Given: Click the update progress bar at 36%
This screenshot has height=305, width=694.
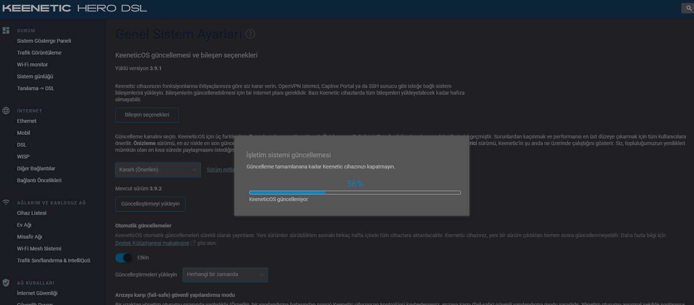Looking at the screenshot, I should [355, 193].
